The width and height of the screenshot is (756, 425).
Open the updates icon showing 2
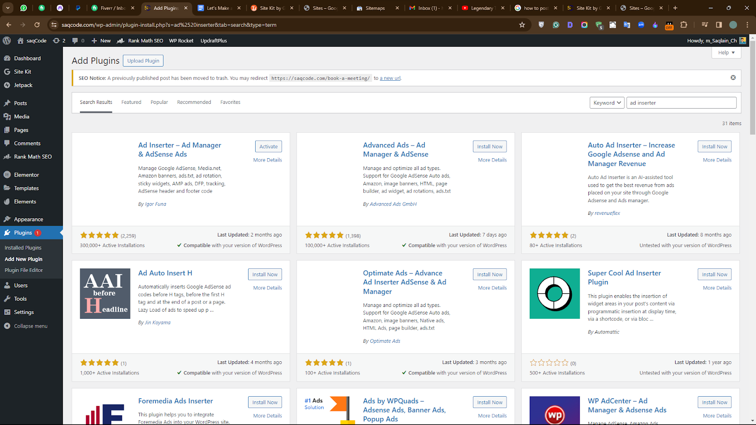pos(59,41)
